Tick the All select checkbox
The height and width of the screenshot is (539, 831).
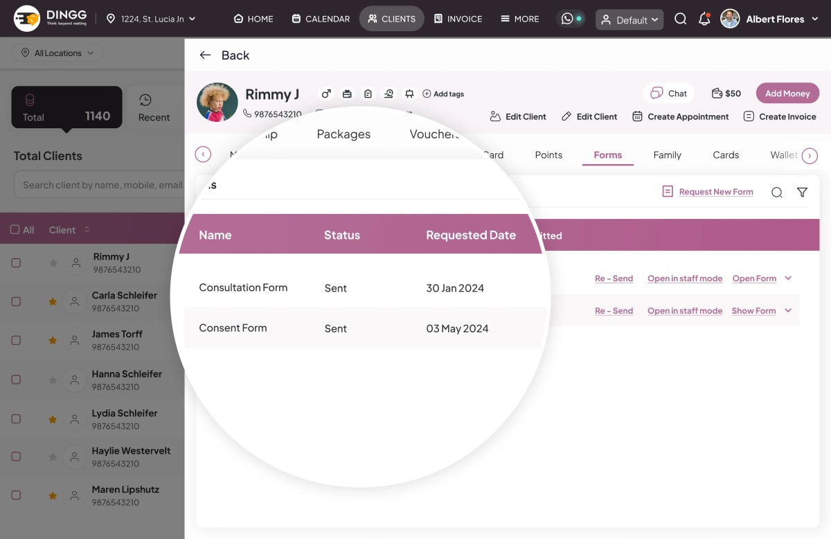(x=15, y=230)
